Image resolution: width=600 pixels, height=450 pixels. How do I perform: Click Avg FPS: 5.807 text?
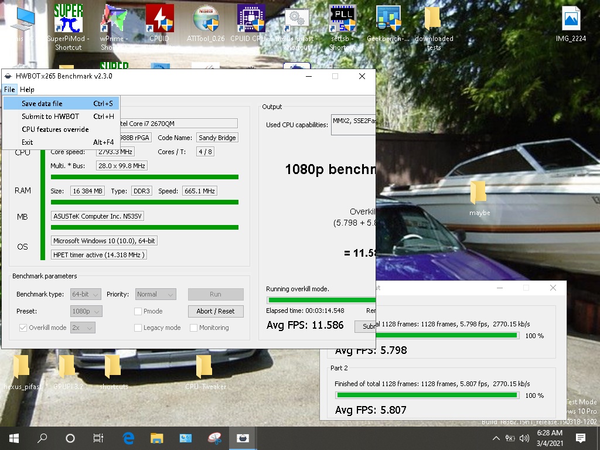[370, 410]
